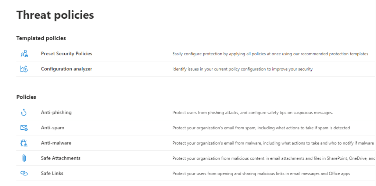The image size is (376, 186).
Task: Open the Configuration analyzer link
Action: (x=67, y=69)
